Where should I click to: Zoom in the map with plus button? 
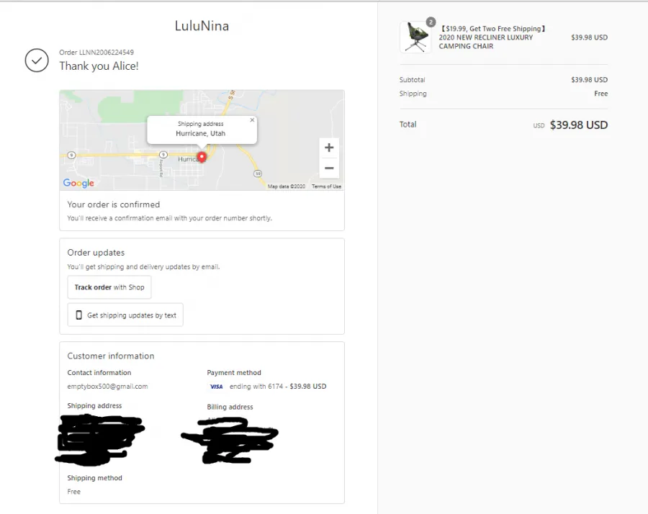coord(329,148)
